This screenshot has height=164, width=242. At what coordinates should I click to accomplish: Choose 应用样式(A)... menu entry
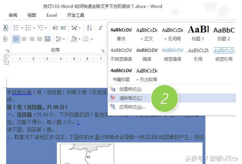click(172, 107)
